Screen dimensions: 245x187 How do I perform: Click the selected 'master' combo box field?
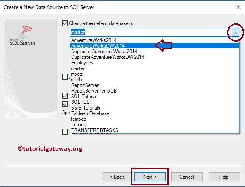click(151, 32)
